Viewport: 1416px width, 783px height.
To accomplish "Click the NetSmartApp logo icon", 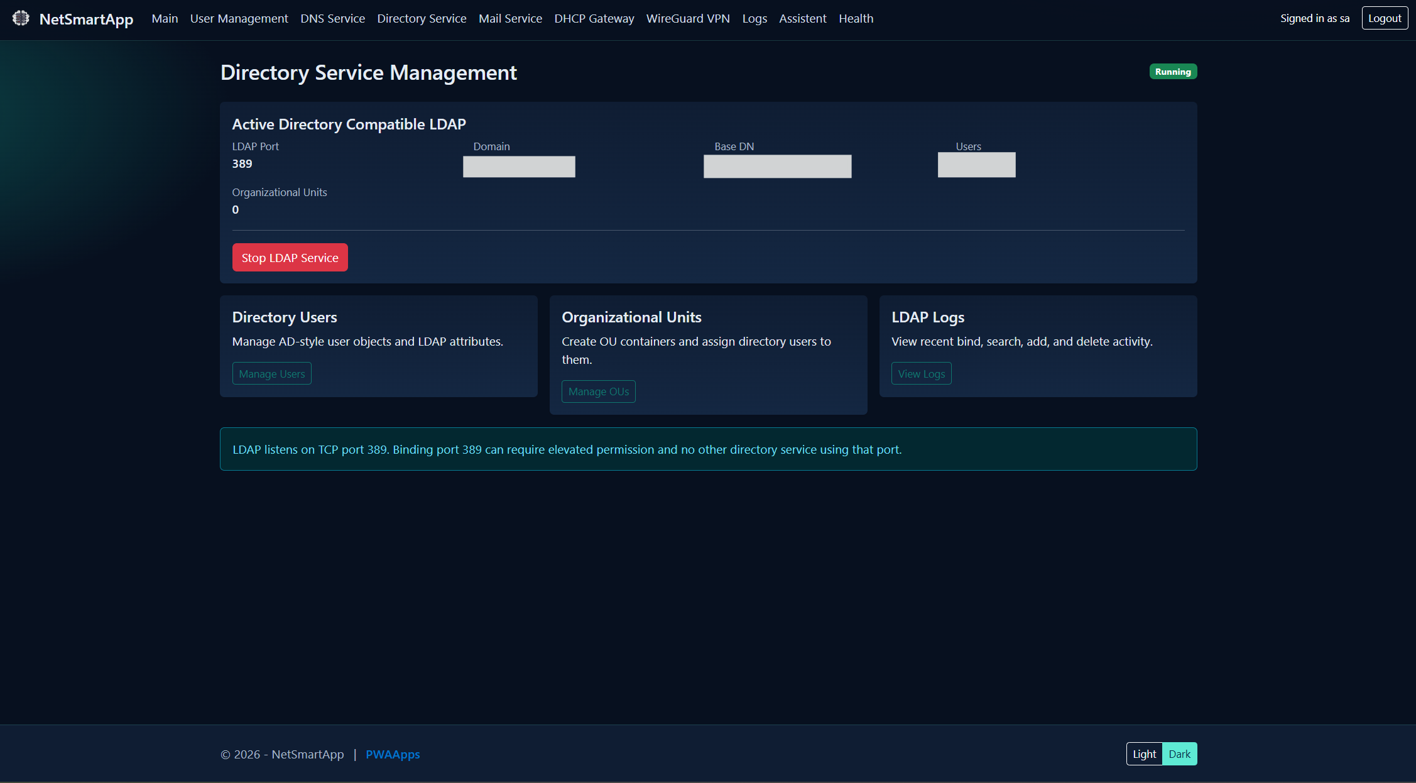I will 21,18.
